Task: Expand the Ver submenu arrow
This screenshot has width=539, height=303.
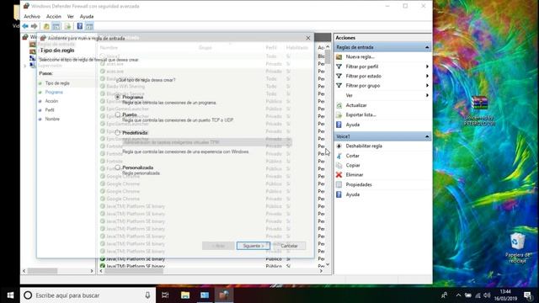Action: pos(427,95)
